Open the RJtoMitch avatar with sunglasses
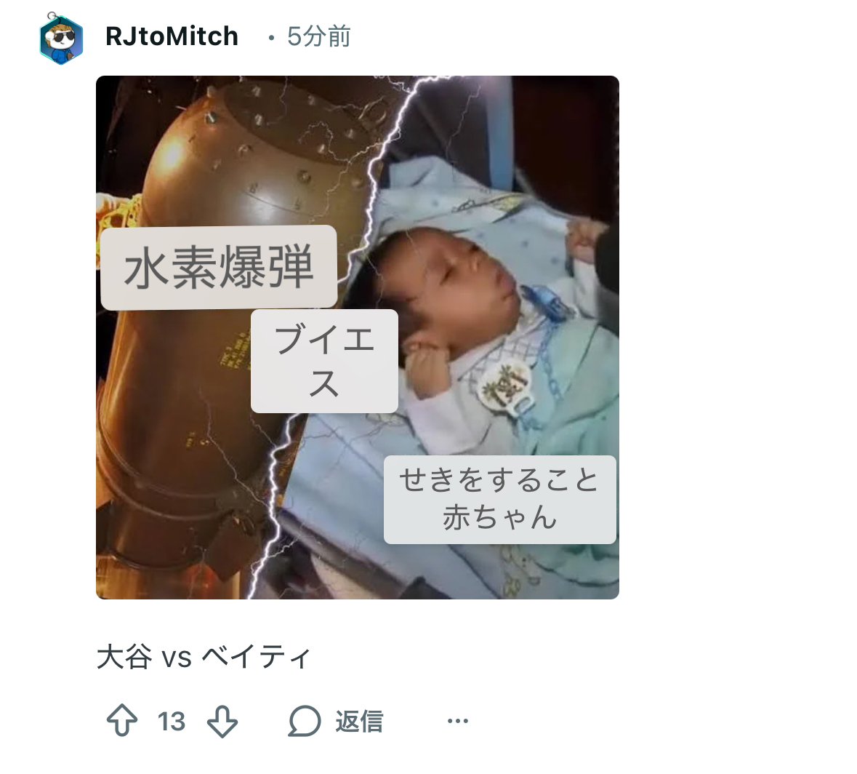 pyautogui.click(x=60, y=39)
